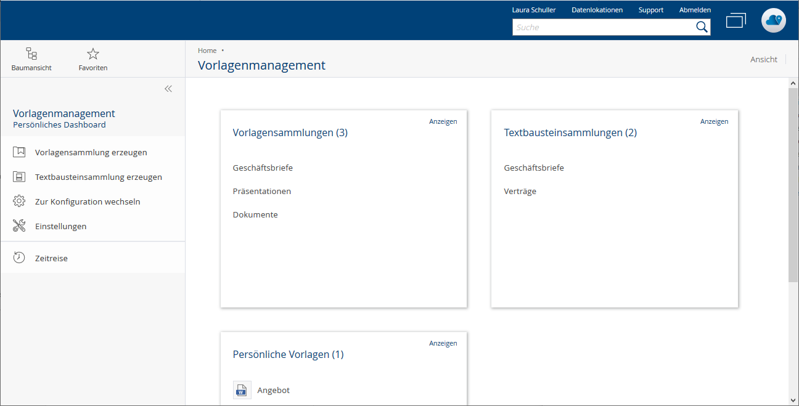This screenshot has height=406, width=799.
Task: Click Persönliches Dashboard subtitle
Action: (59, 124)
